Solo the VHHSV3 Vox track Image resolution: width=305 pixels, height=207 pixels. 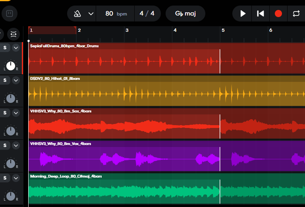[5, 145]
